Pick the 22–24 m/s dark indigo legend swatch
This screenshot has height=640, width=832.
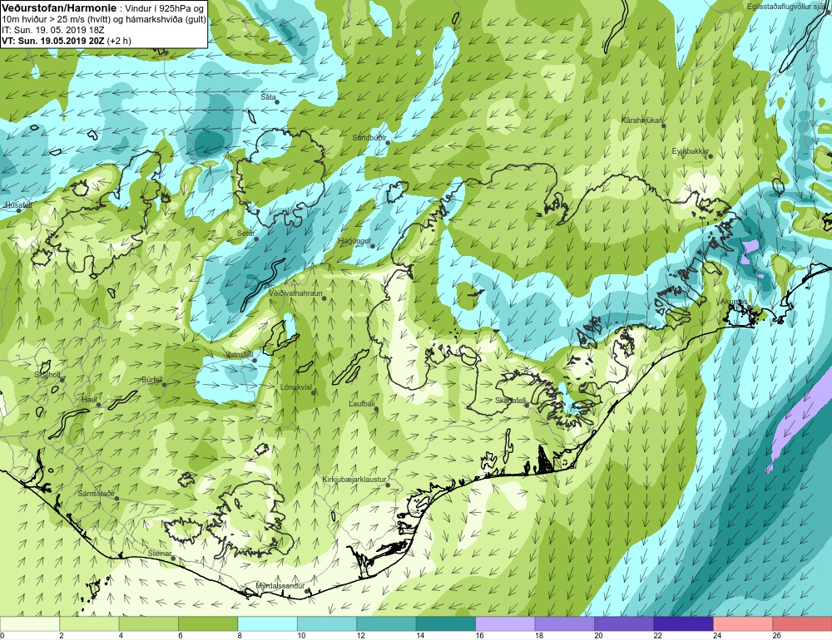[683, 623]
